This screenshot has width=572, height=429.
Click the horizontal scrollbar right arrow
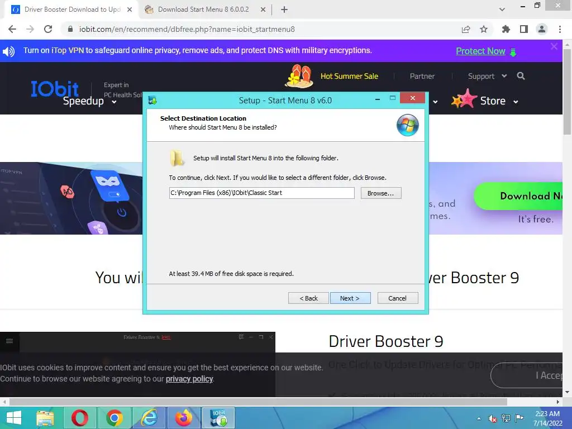click(558, 402)
